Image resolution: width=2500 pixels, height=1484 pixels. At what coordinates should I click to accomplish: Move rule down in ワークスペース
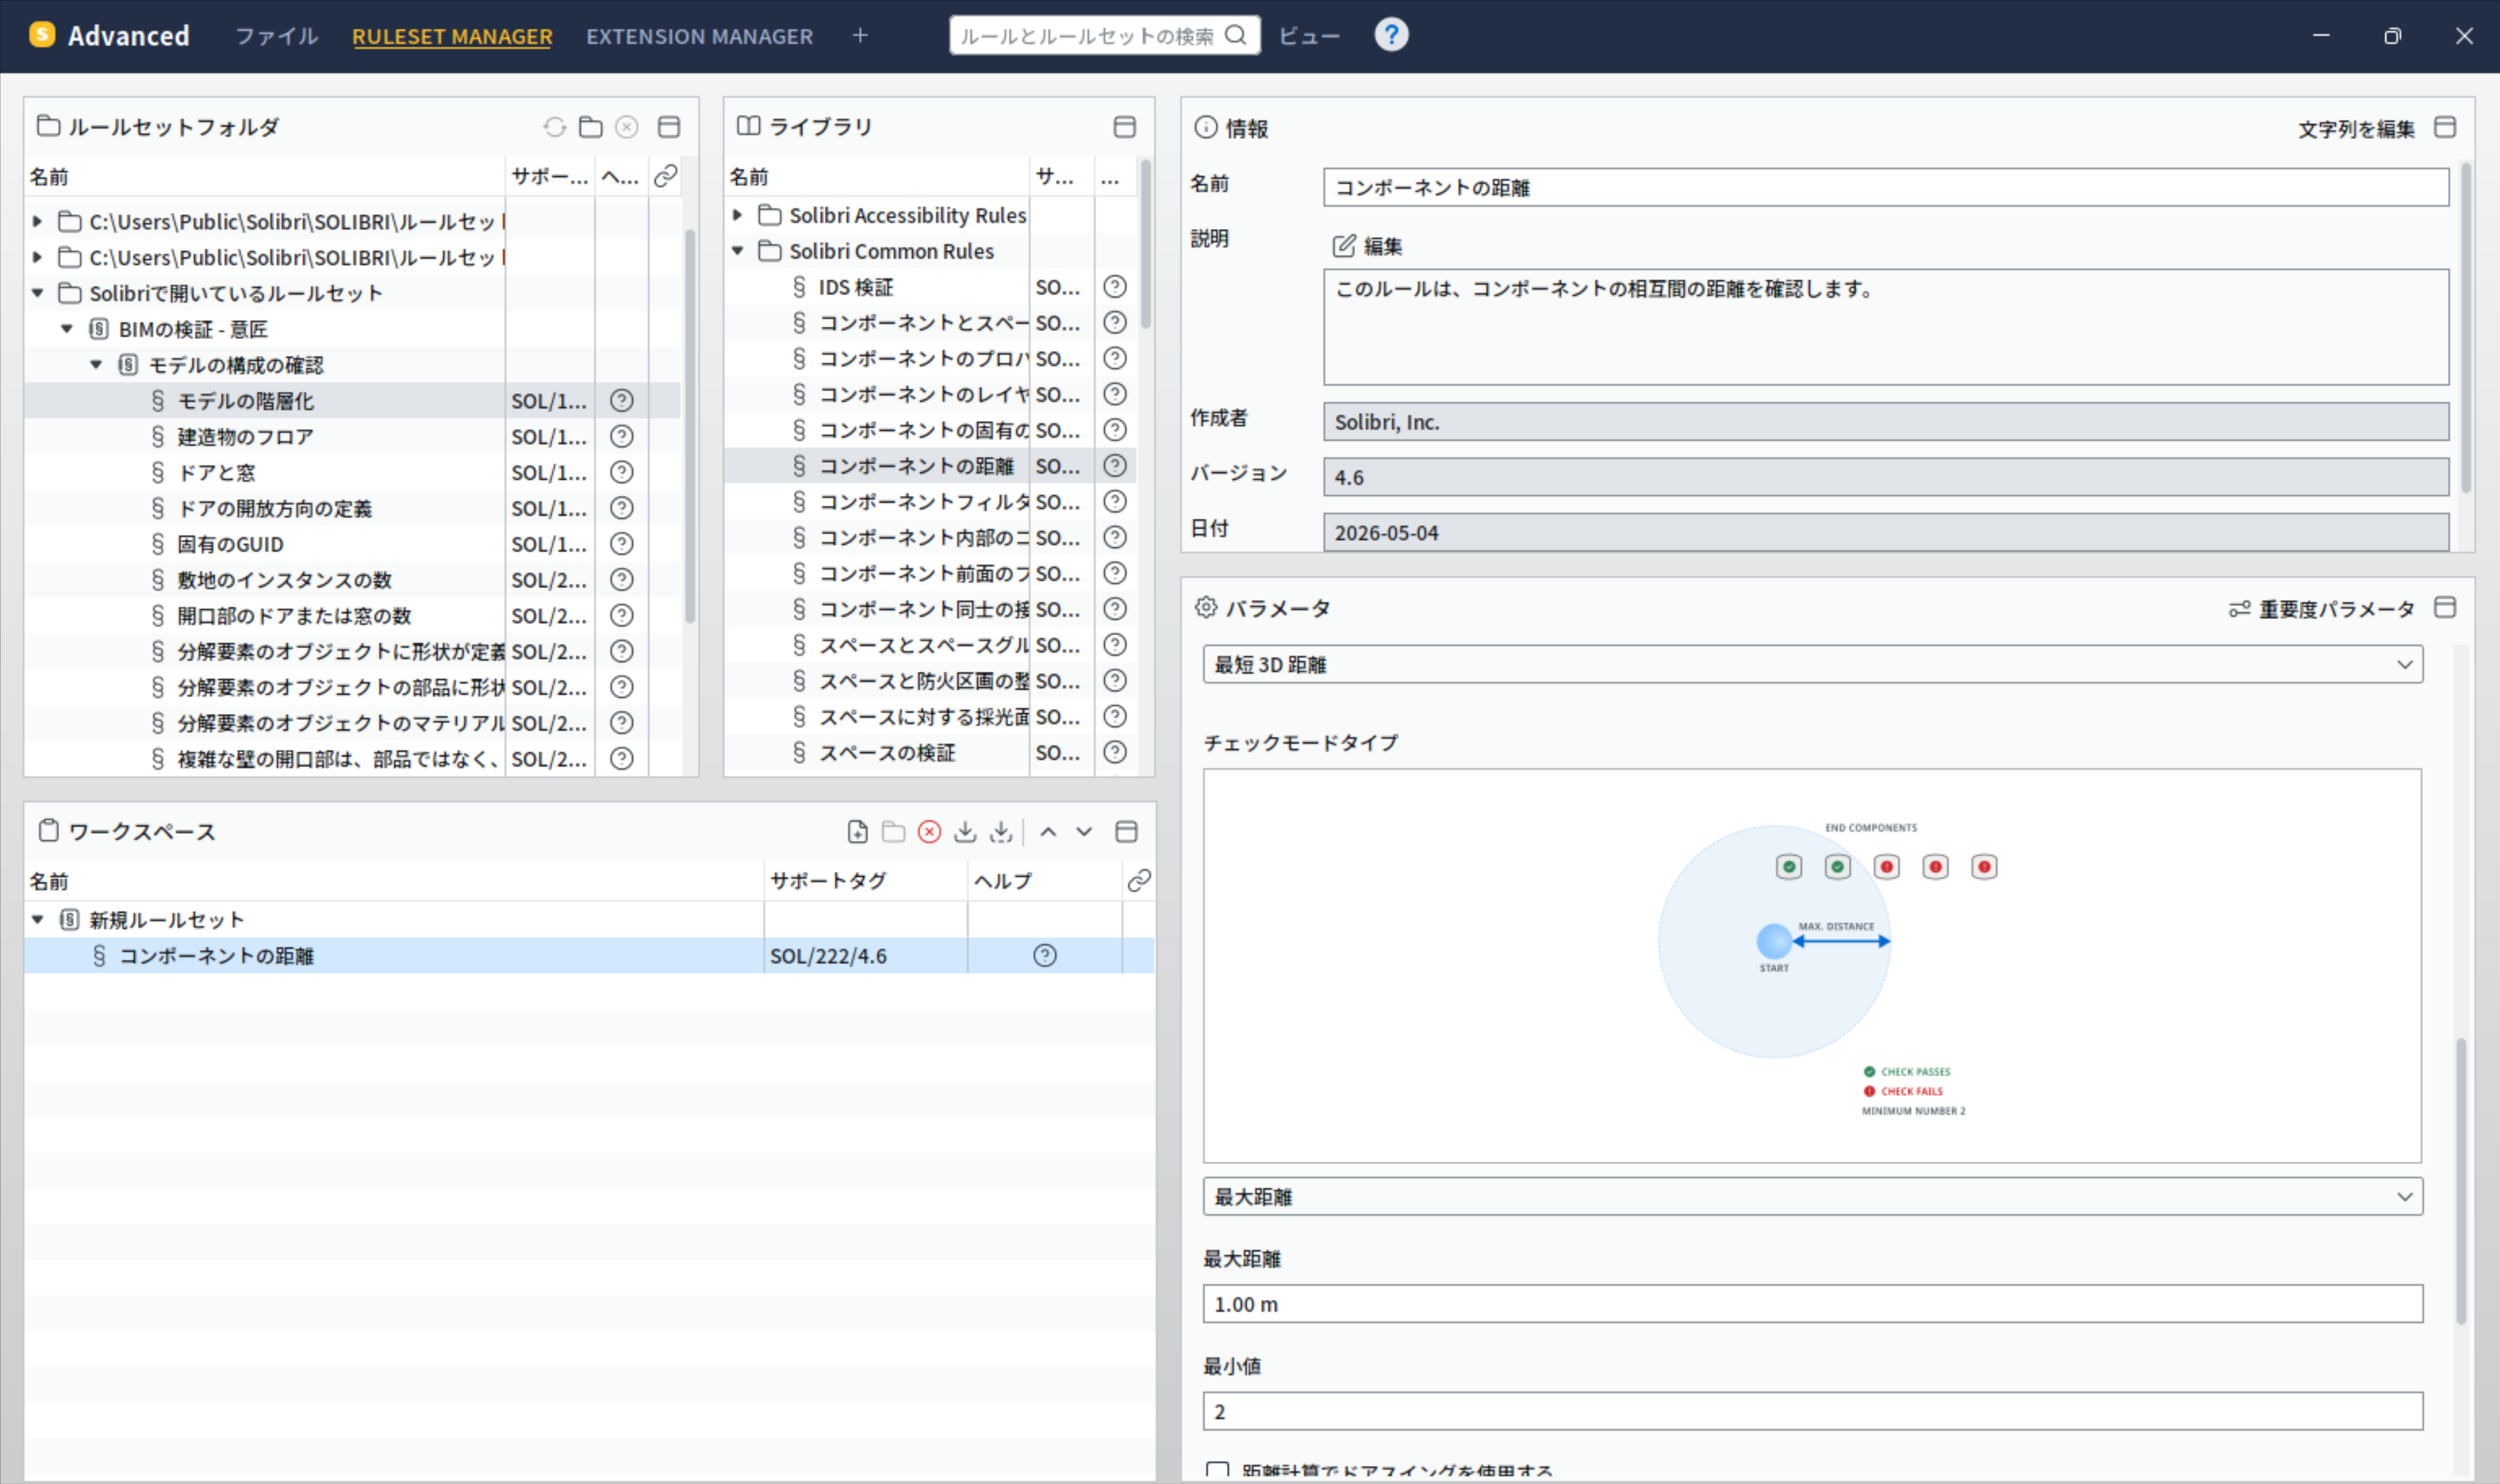point(1084,832)
